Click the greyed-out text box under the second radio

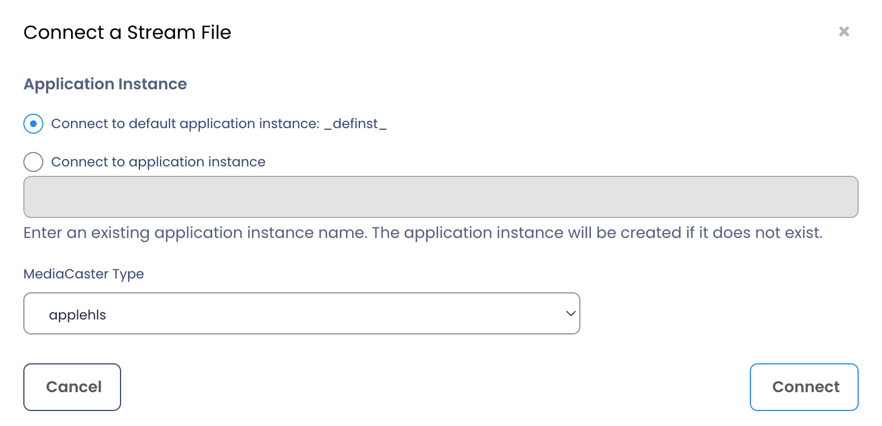click(440, 197)
